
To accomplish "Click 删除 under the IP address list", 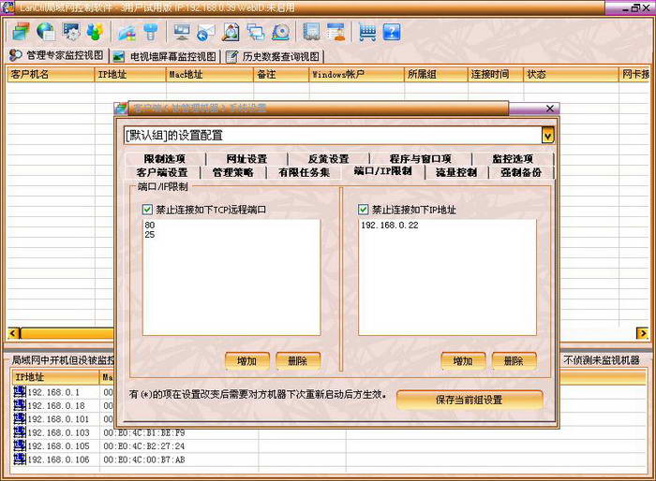I will (x=514, y=360).
